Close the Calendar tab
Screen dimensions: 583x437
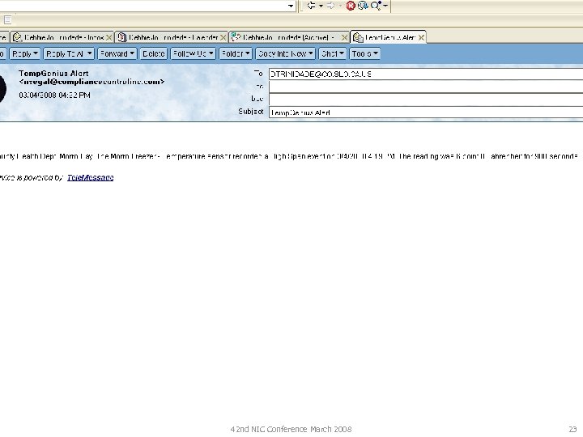pyautogui.click(x=223, y=37)
